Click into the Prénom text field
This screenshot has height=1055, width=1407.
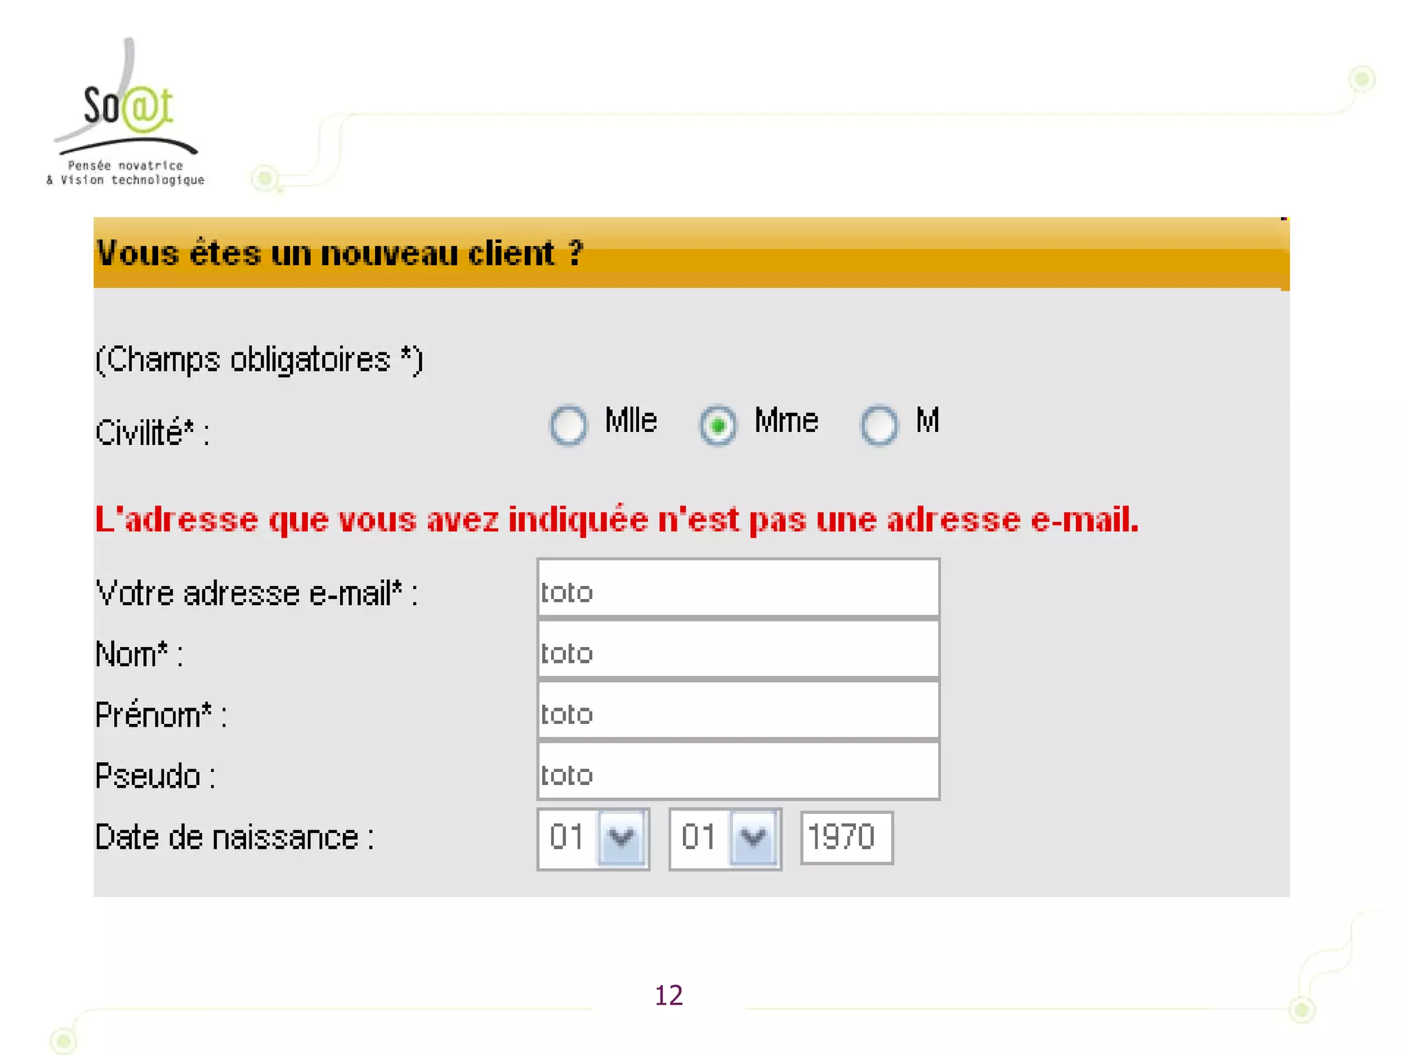[738, 712]
